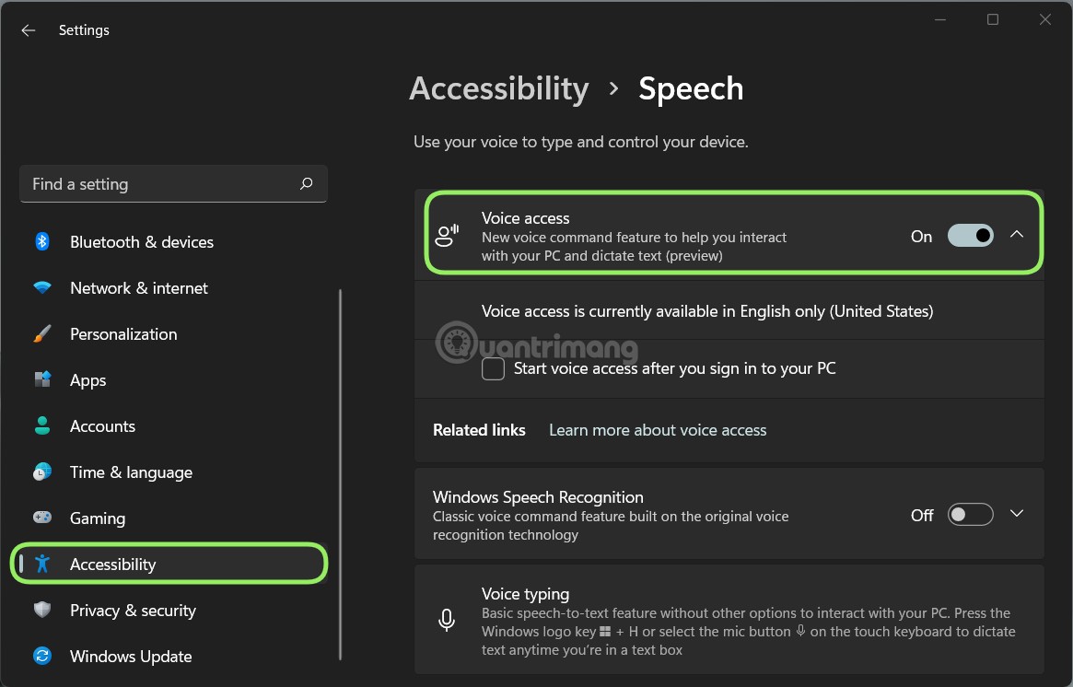Click the Related links label
Screen dimensions: 1073x687
(479, 430)
